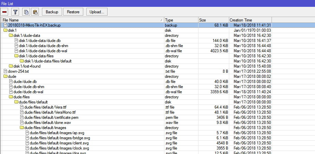
Task: Click the Restore button
Action: 73,12
